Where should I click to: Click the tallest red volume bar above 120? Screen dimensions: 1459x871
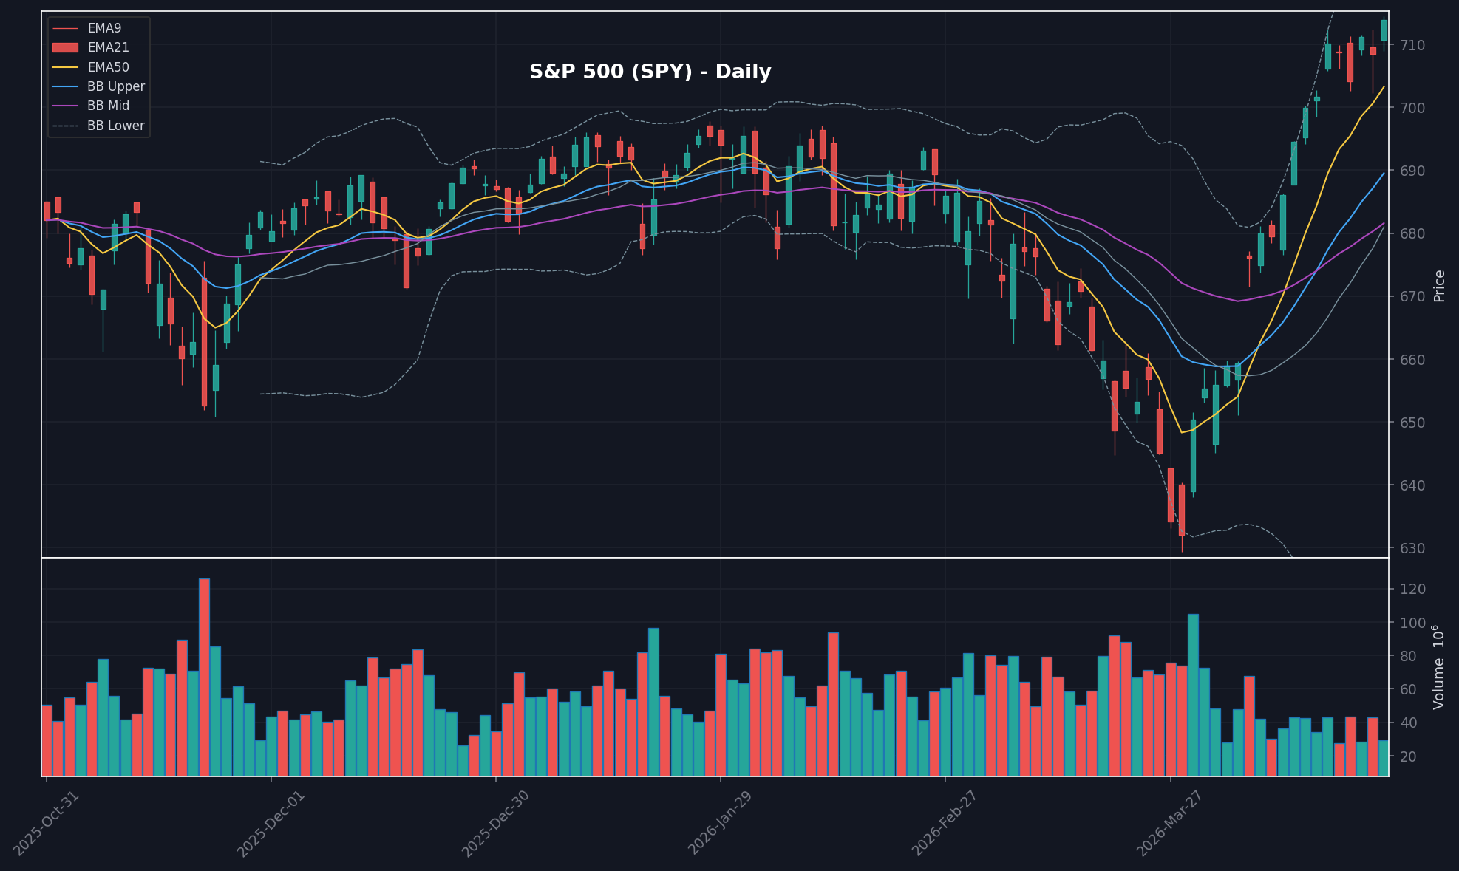(x=204, y=677)
